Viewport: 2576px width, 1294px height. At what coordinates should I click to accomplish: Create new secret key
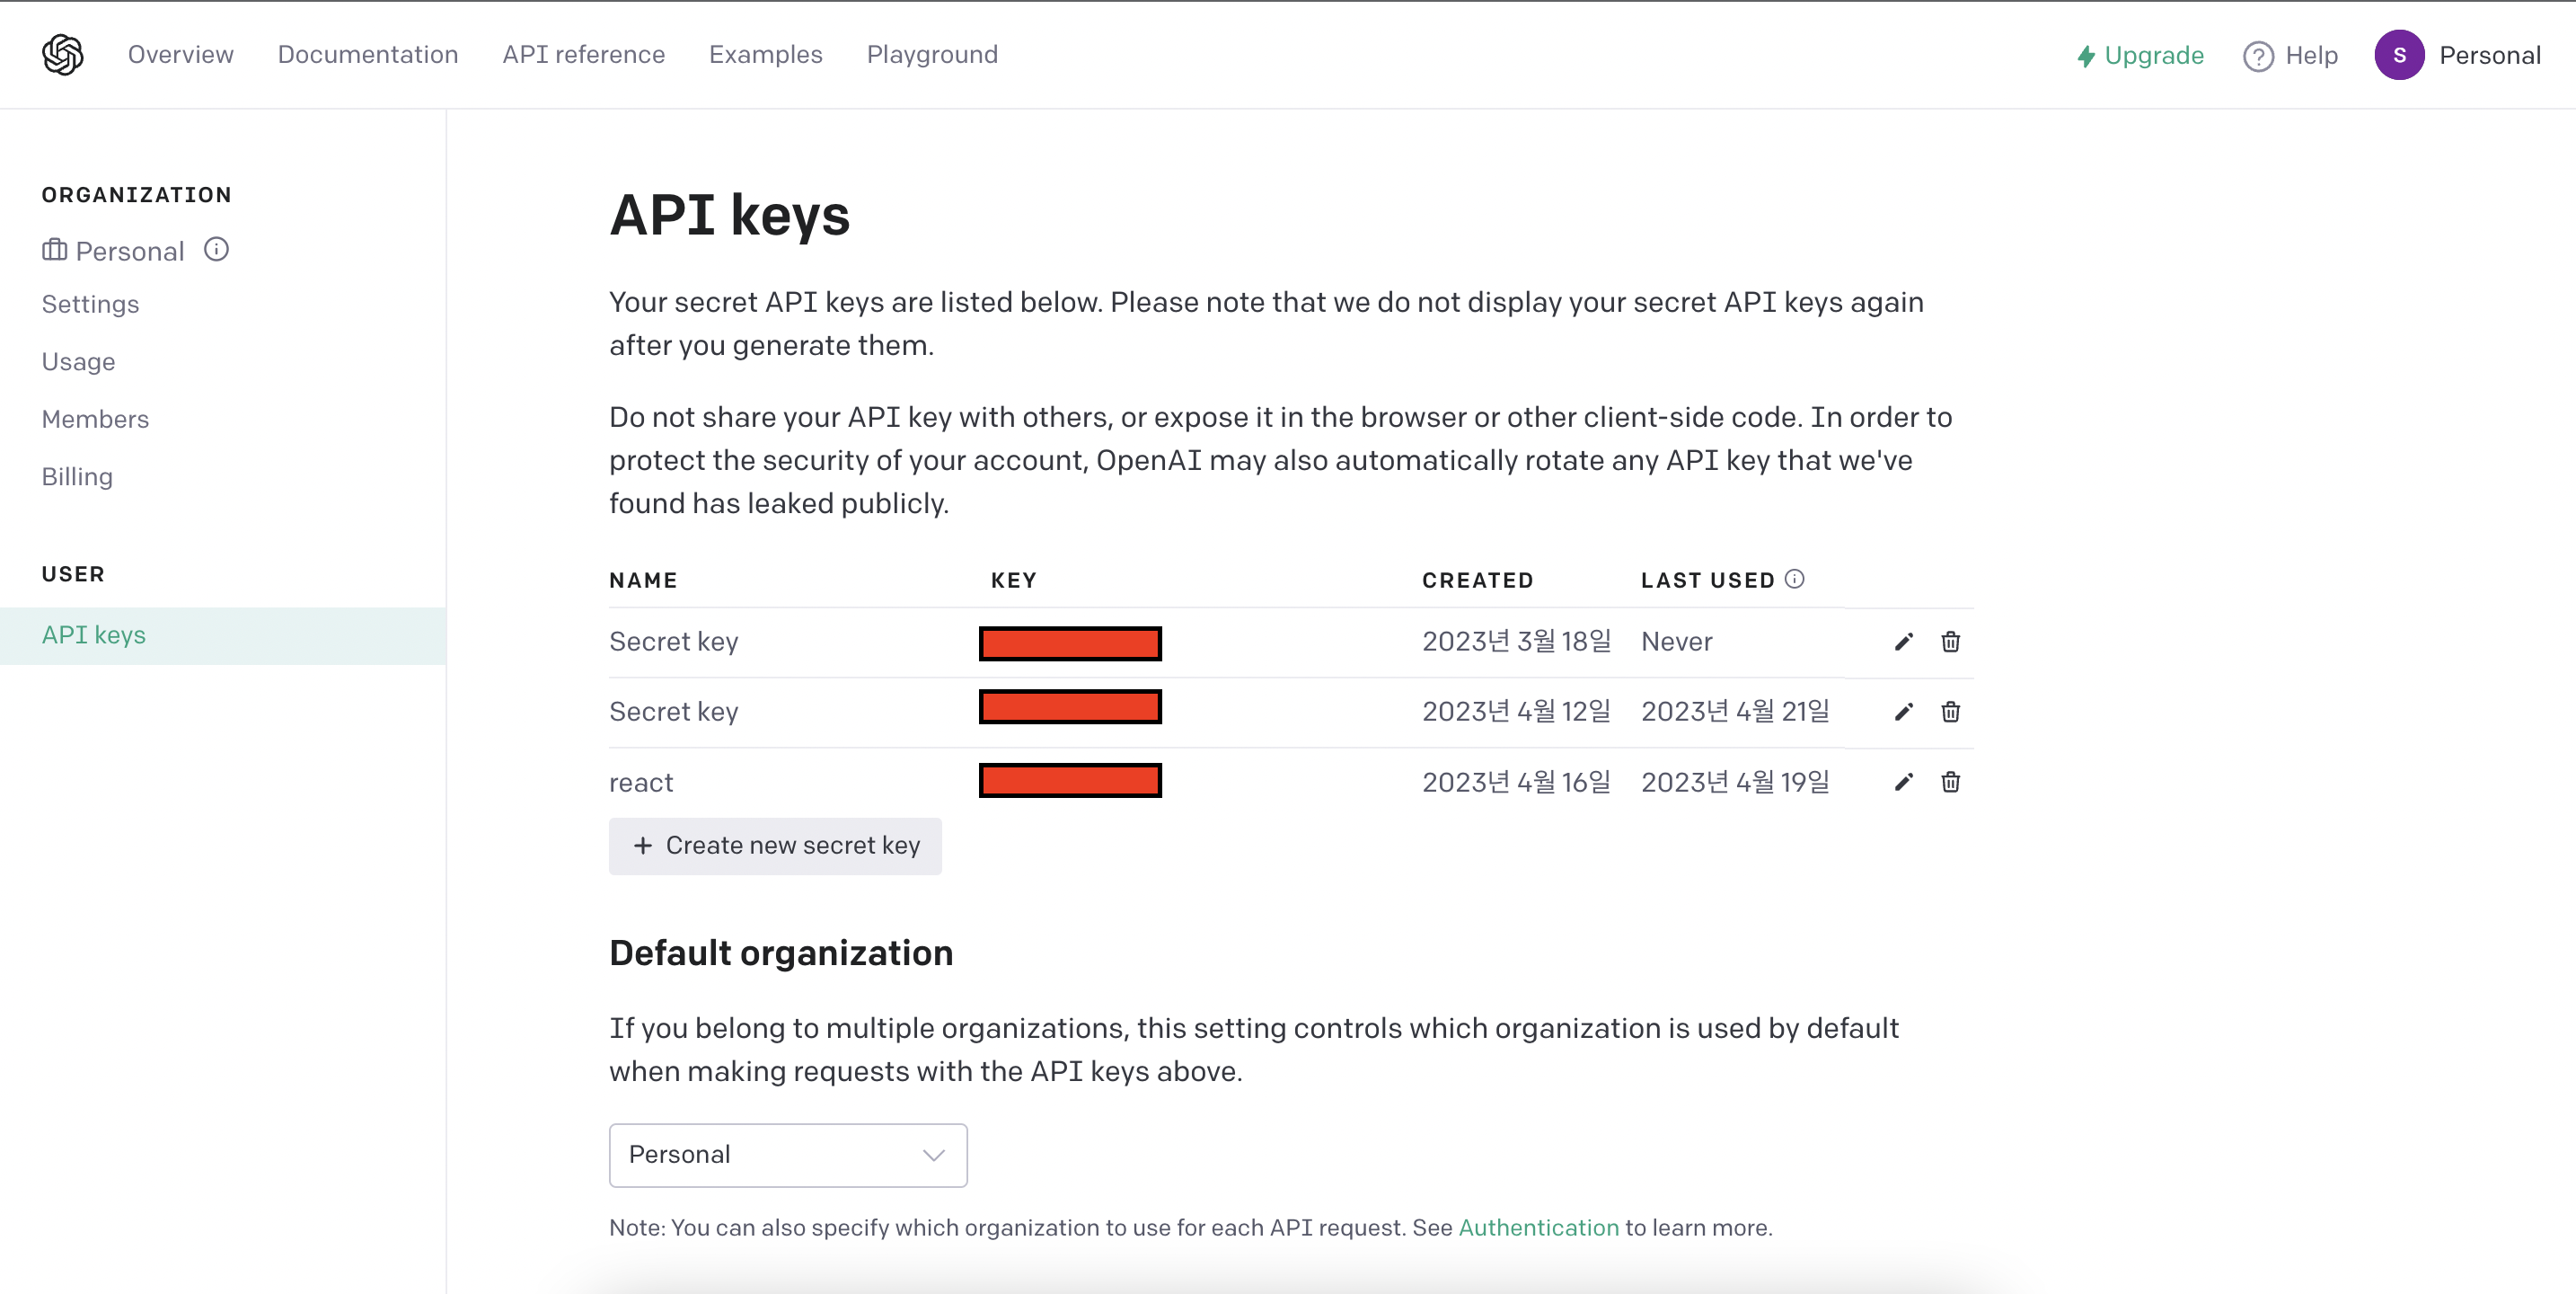[x=775, y=846]
